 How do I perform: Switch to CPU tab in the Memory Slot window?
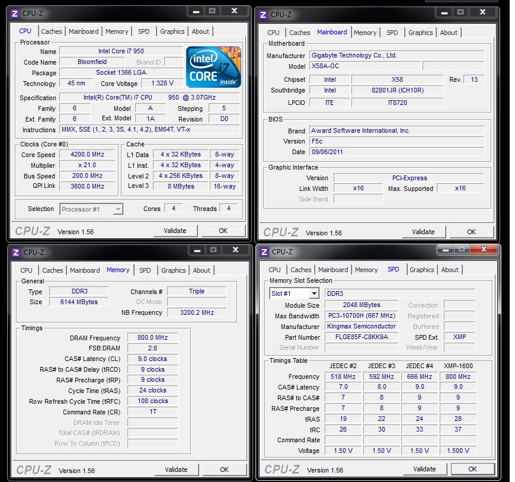coord(274,270)
